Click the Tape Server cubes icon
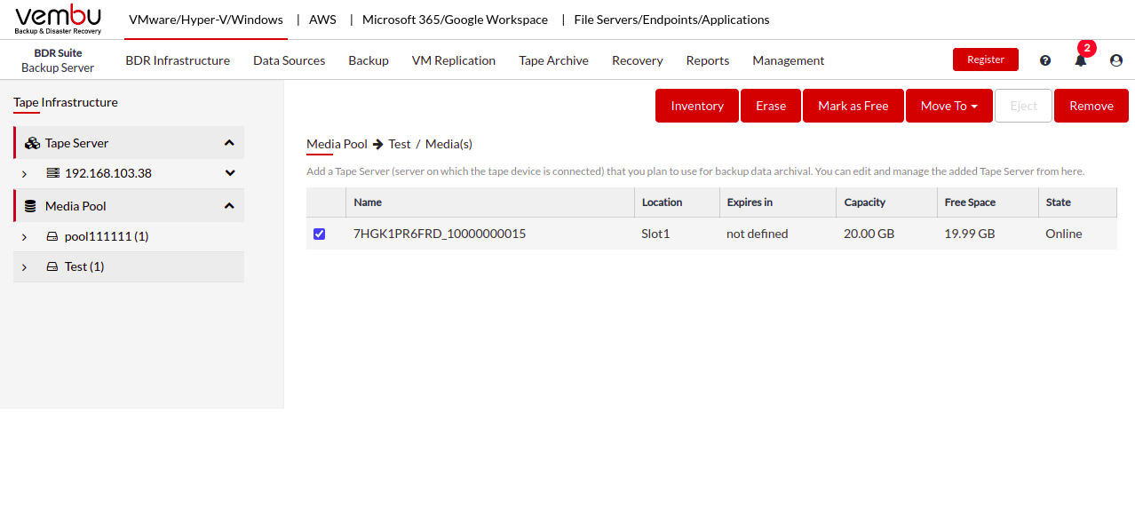 click(32, 143)
